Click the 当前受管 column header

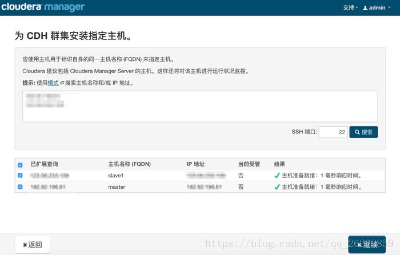pos(249,164)
